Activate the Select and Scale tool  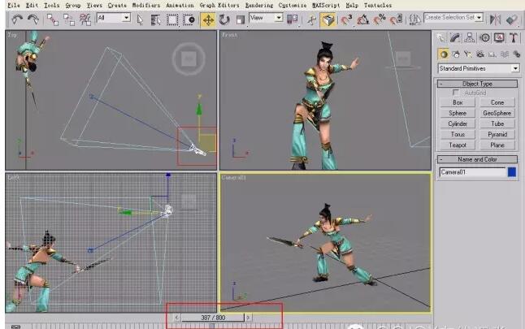click(240, 19)
